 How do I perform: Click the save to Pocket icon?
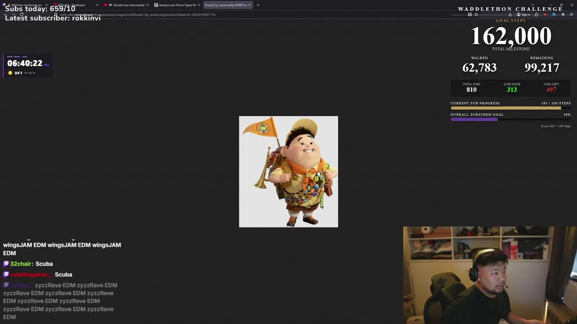(470, 14)
